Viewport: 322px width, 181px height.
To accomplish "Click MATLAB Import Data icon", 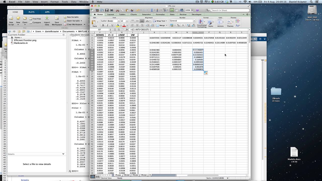I will click(47, 21).
